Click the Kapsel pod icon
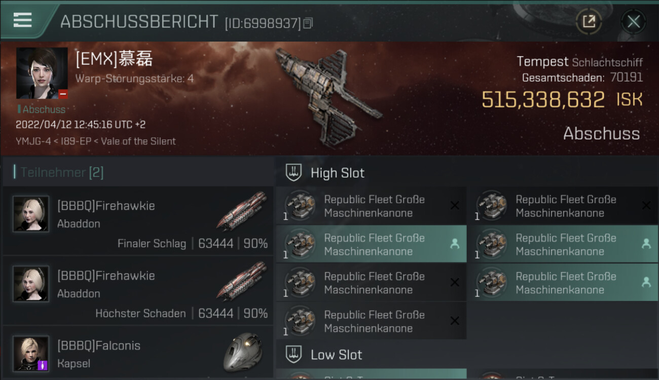The height and width of the screenshot is (380, 659). pyautogui.click(x=243, y=352)
